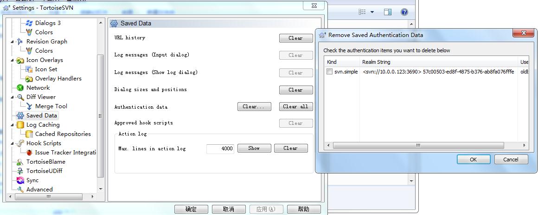Click the Log Caching database icon

coord(20,125)
